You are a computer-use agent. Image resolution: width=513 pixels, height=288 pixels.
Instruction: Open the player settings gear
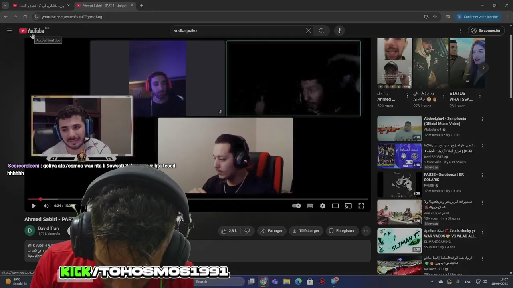click(x=323, y=206)
